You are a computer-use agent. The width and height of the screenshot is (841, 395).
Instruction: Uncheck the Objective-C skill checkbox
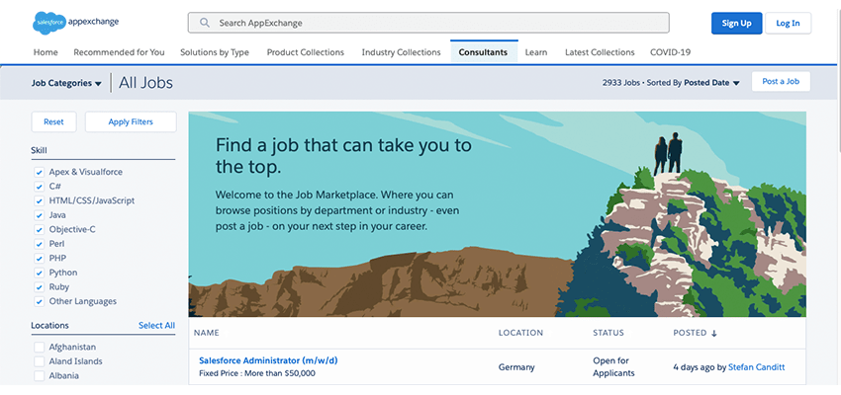tap(39, 230)
